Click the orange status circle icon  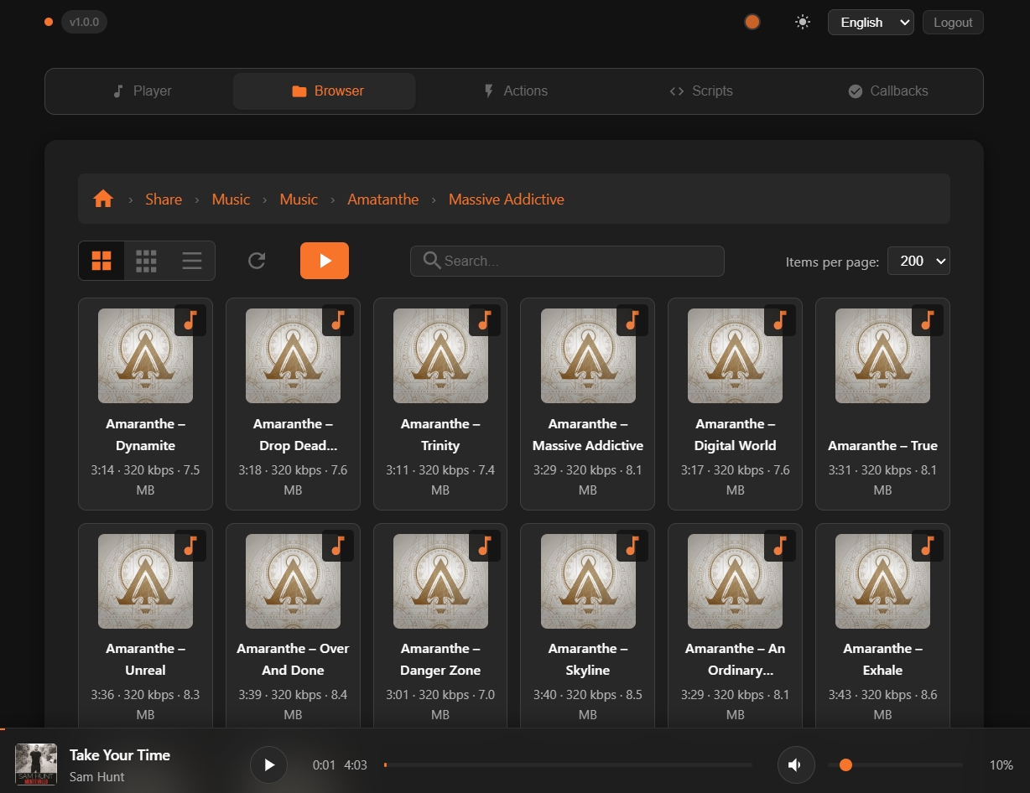tap(752, 23)
